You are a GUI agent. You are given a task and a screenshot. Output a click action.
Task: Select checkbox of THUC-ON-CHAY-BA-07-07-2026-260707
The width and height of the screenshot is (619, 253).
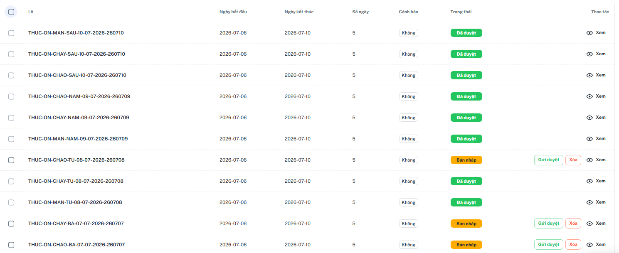11,224
